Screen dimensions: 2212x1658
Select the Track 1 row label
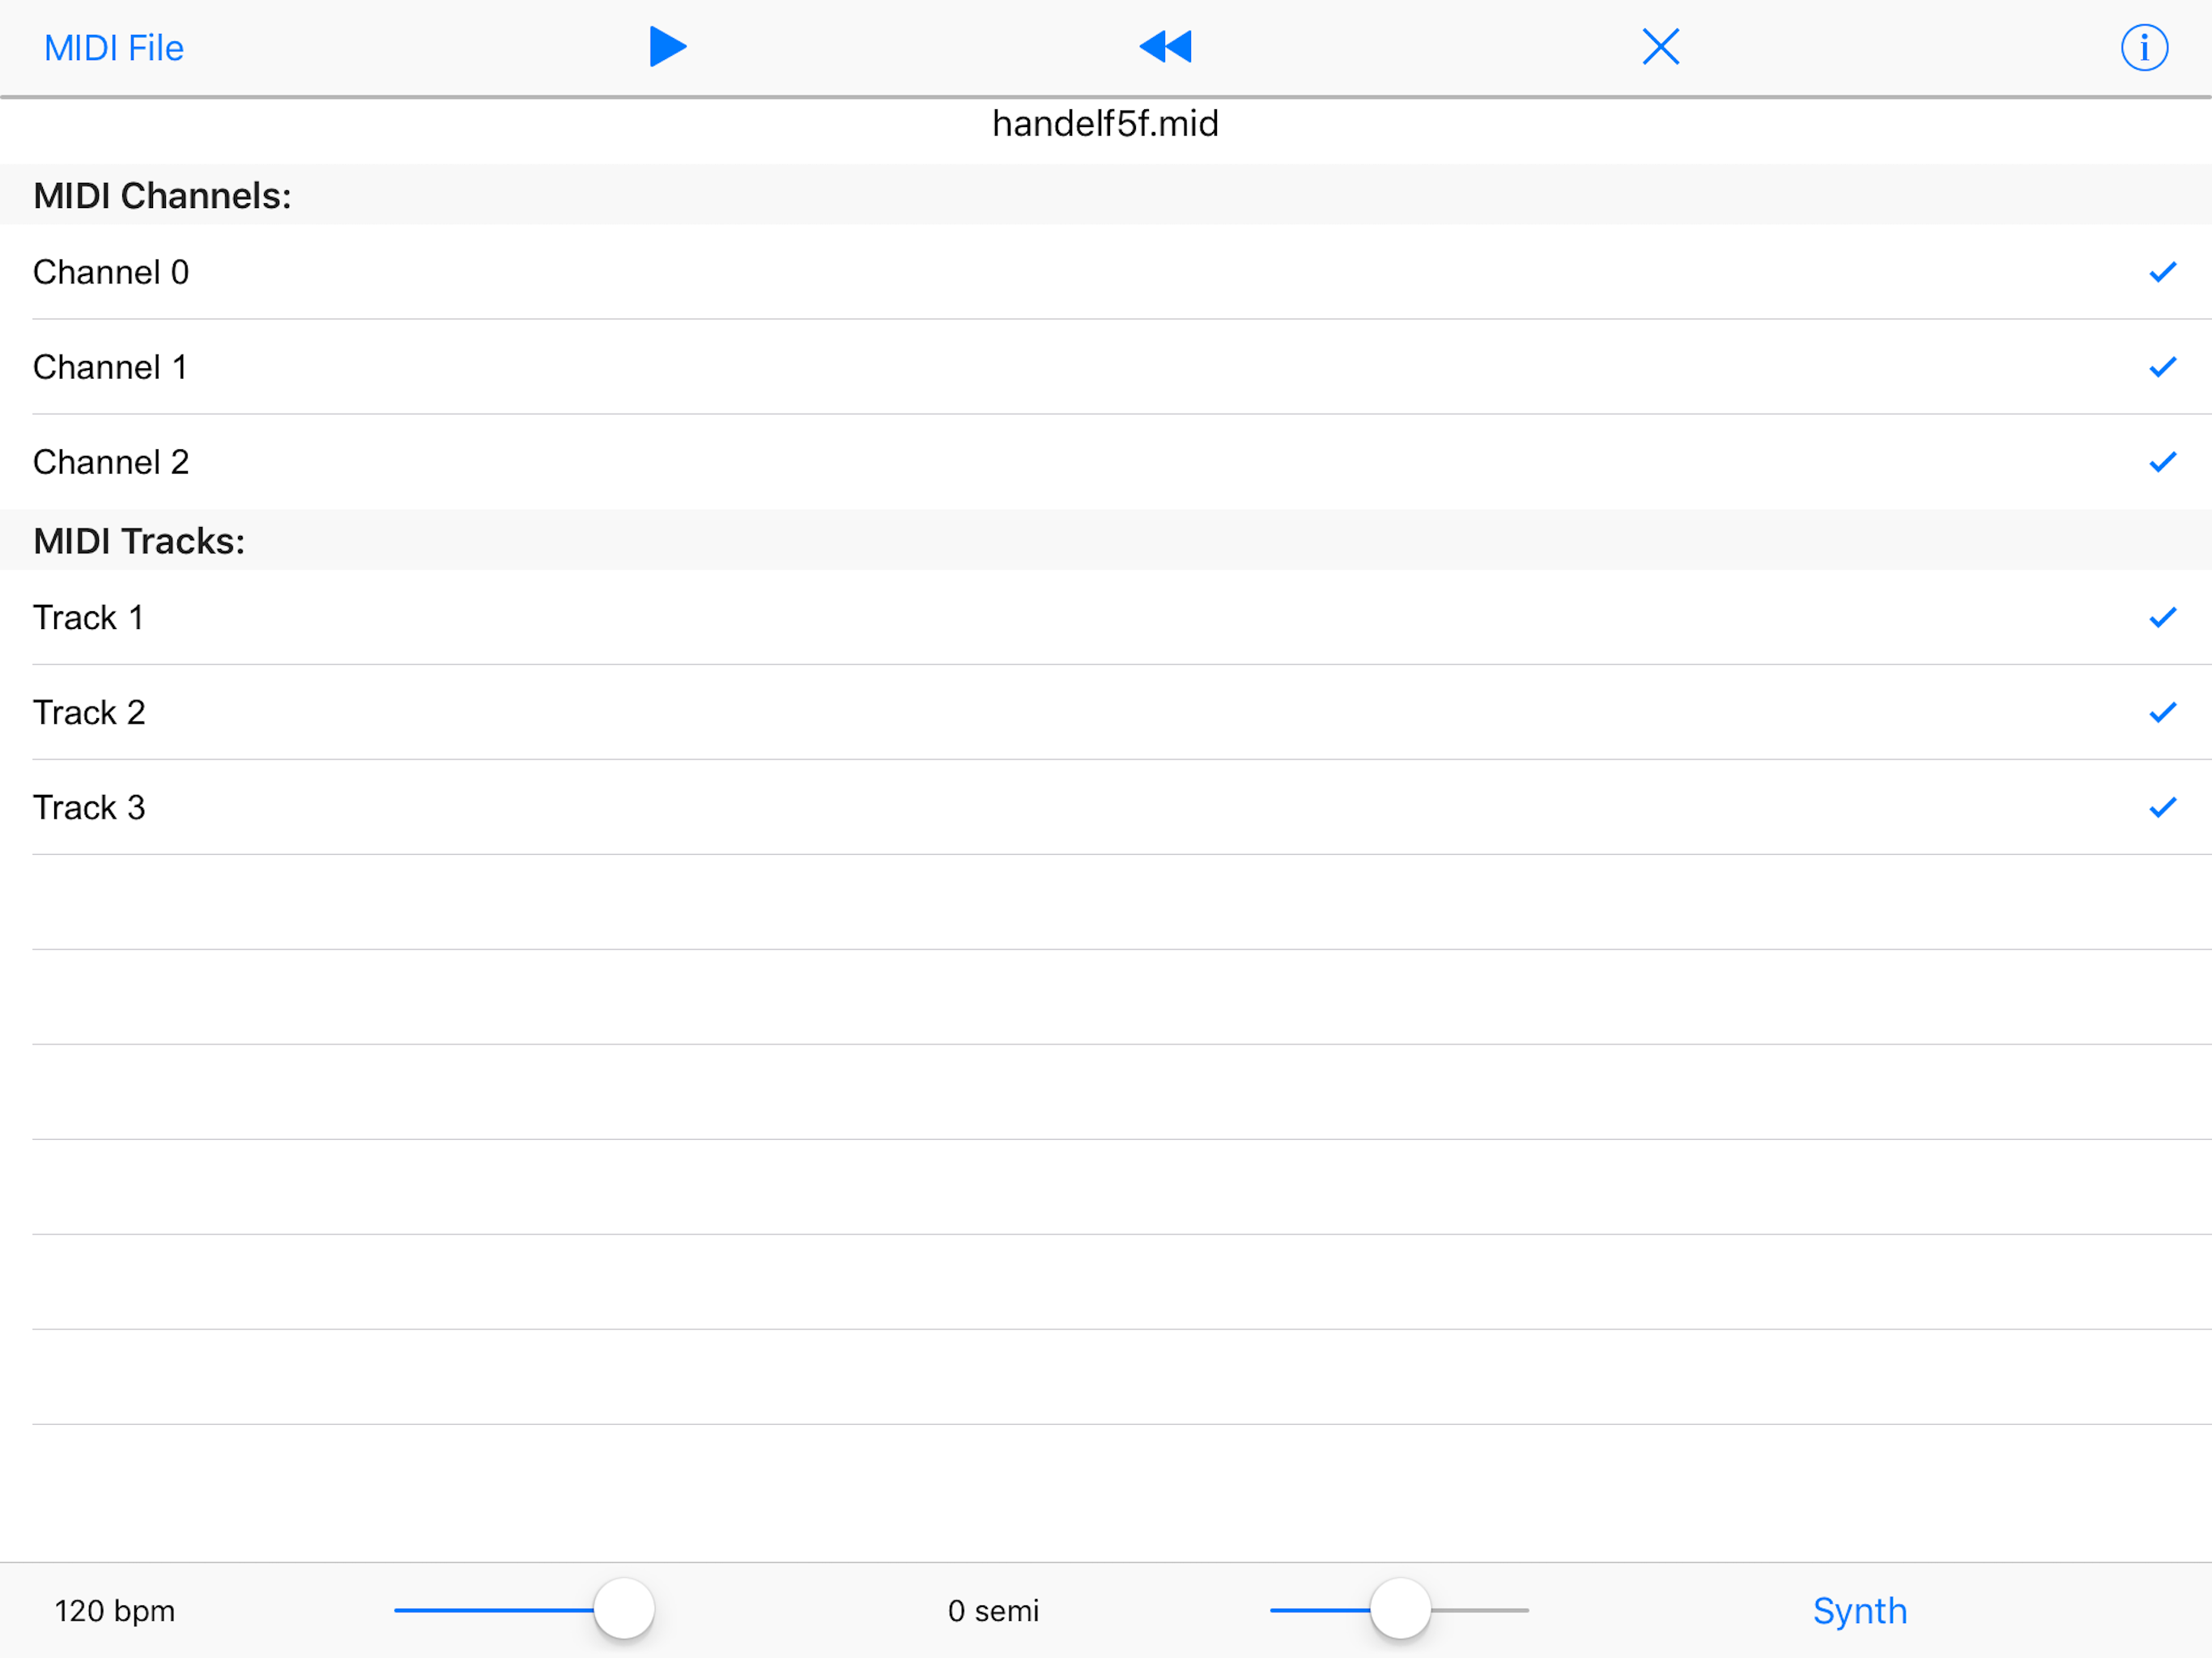pos(89,617)
